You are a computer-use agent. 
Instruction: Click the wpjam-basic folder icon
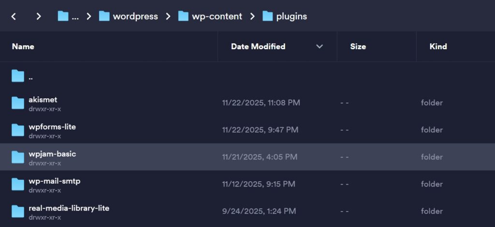pos(18,157)
